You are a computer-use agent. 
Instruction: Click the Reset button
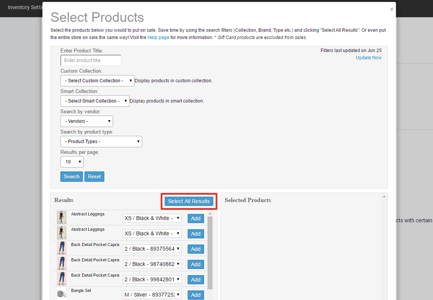(x=94, y=176)
